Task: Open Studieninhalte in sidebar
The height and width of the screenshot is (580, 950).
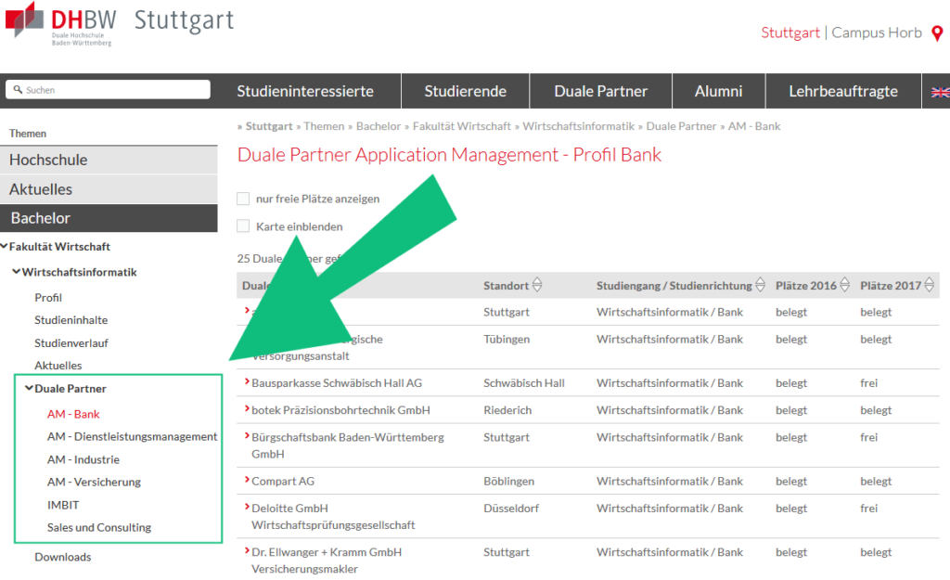Action: pyautogui.click(x=71, y=320)
